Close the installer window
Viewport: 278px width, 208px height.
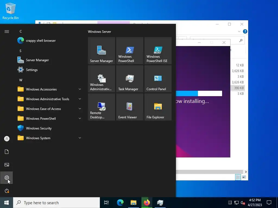[x=224, y=43]
